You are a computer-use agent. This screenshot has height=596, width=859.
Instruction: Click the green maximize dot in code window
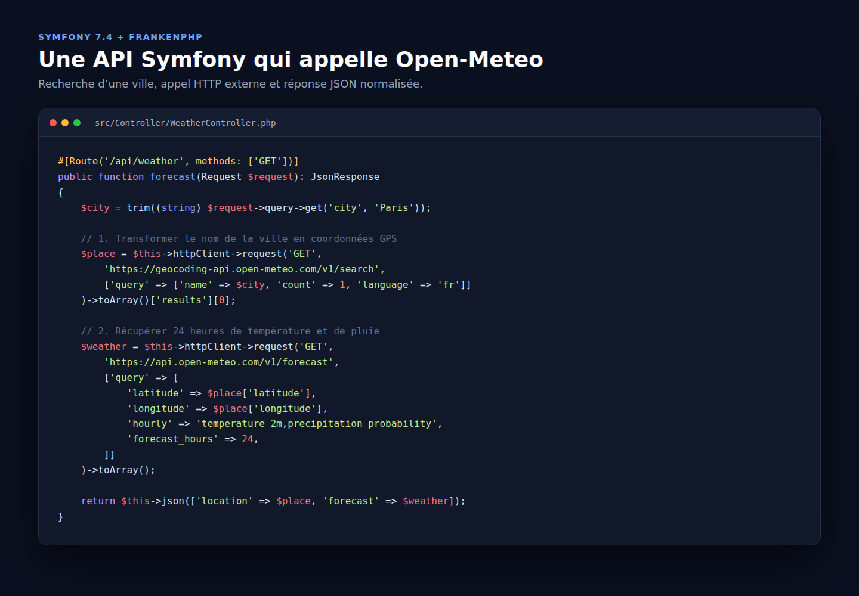click(x=77, y=123)
